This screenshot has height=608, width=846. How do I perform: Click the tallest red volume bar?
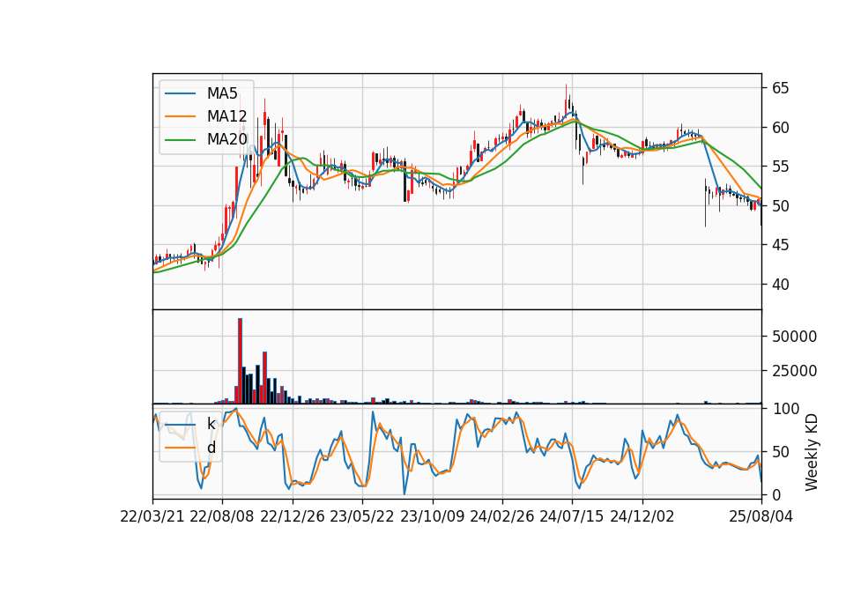(x=240, y=361)
